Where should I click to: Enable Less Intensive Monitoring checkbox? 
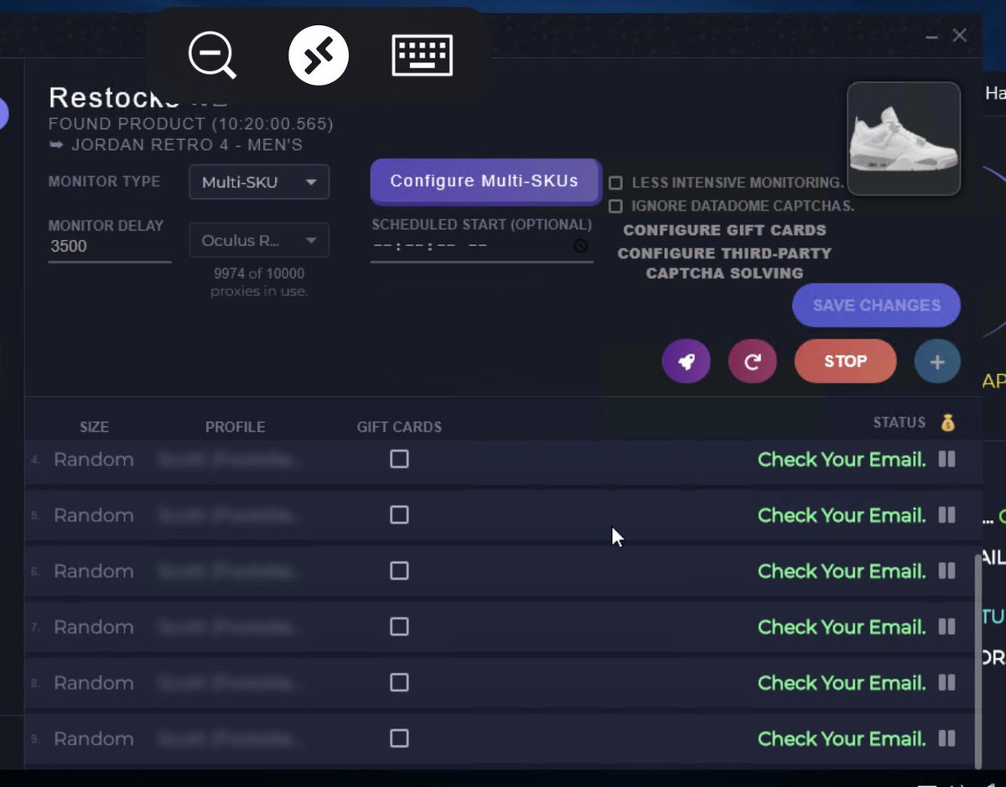coord(616,183)
